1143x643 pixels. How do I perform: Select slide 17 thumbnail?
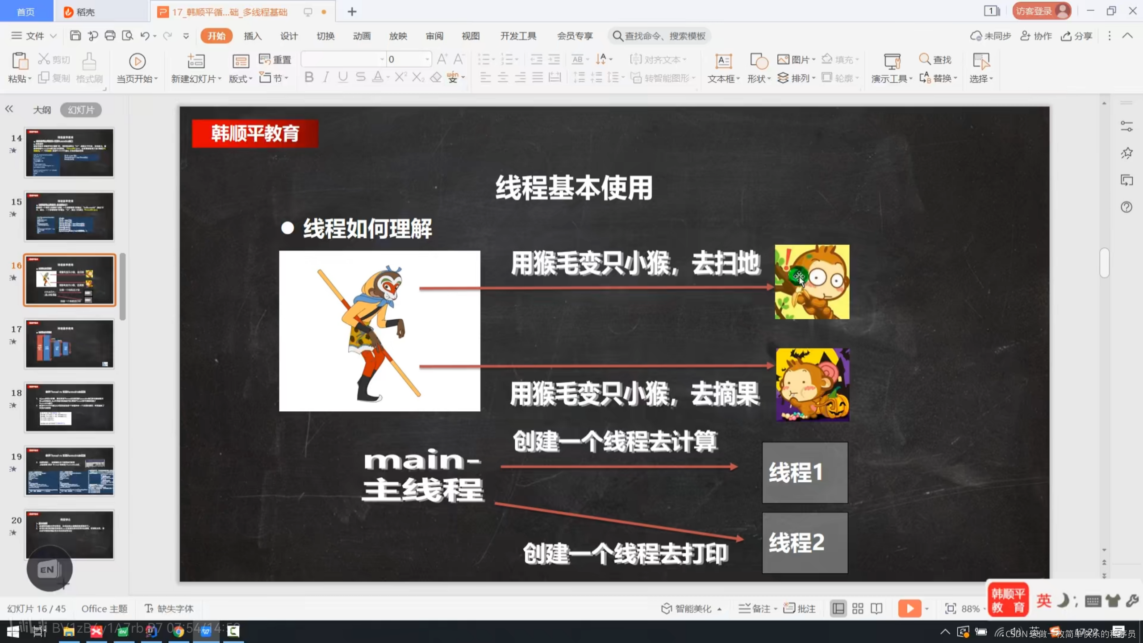pos(69,344)
